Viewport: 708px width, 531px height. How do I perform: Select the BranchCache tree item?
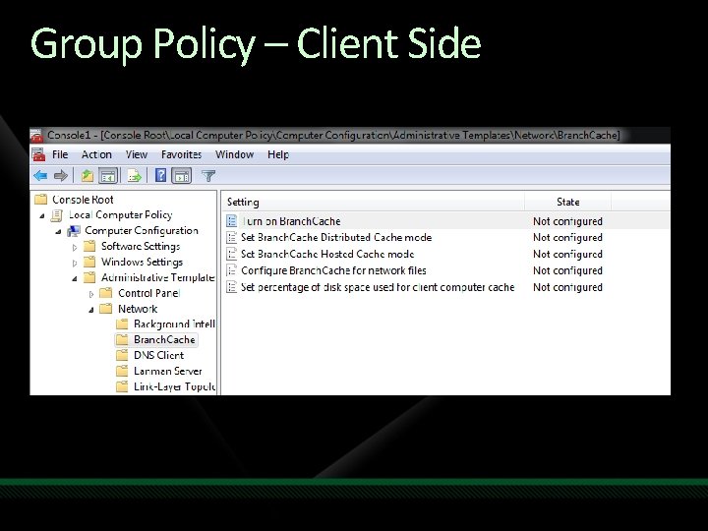coord(164,339)
